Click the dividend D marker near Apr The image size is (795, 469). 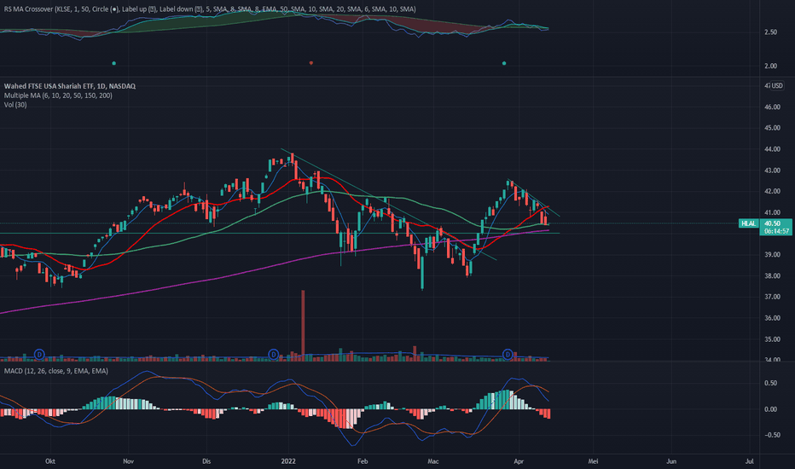(x=508, y=354)
